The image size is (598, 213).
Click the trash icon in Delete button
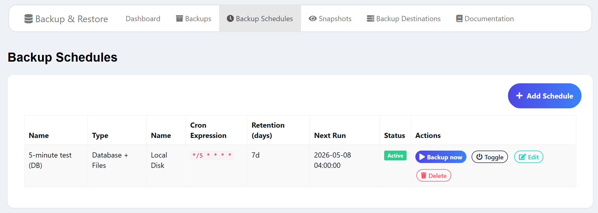tap(424, 176)
